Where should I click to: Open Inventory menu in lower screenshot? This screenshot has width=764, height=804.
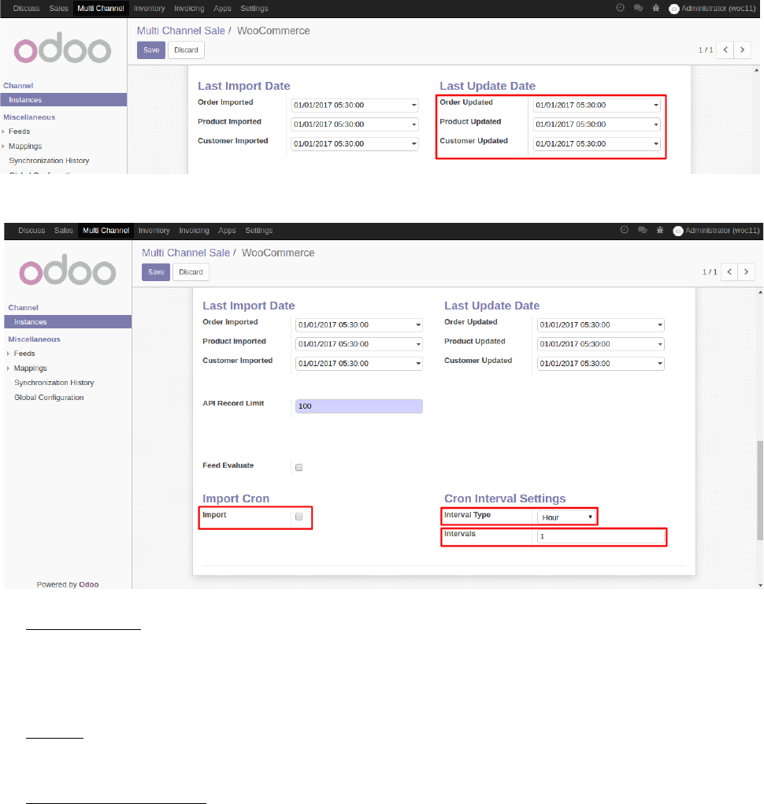click(x=154, y=231)
